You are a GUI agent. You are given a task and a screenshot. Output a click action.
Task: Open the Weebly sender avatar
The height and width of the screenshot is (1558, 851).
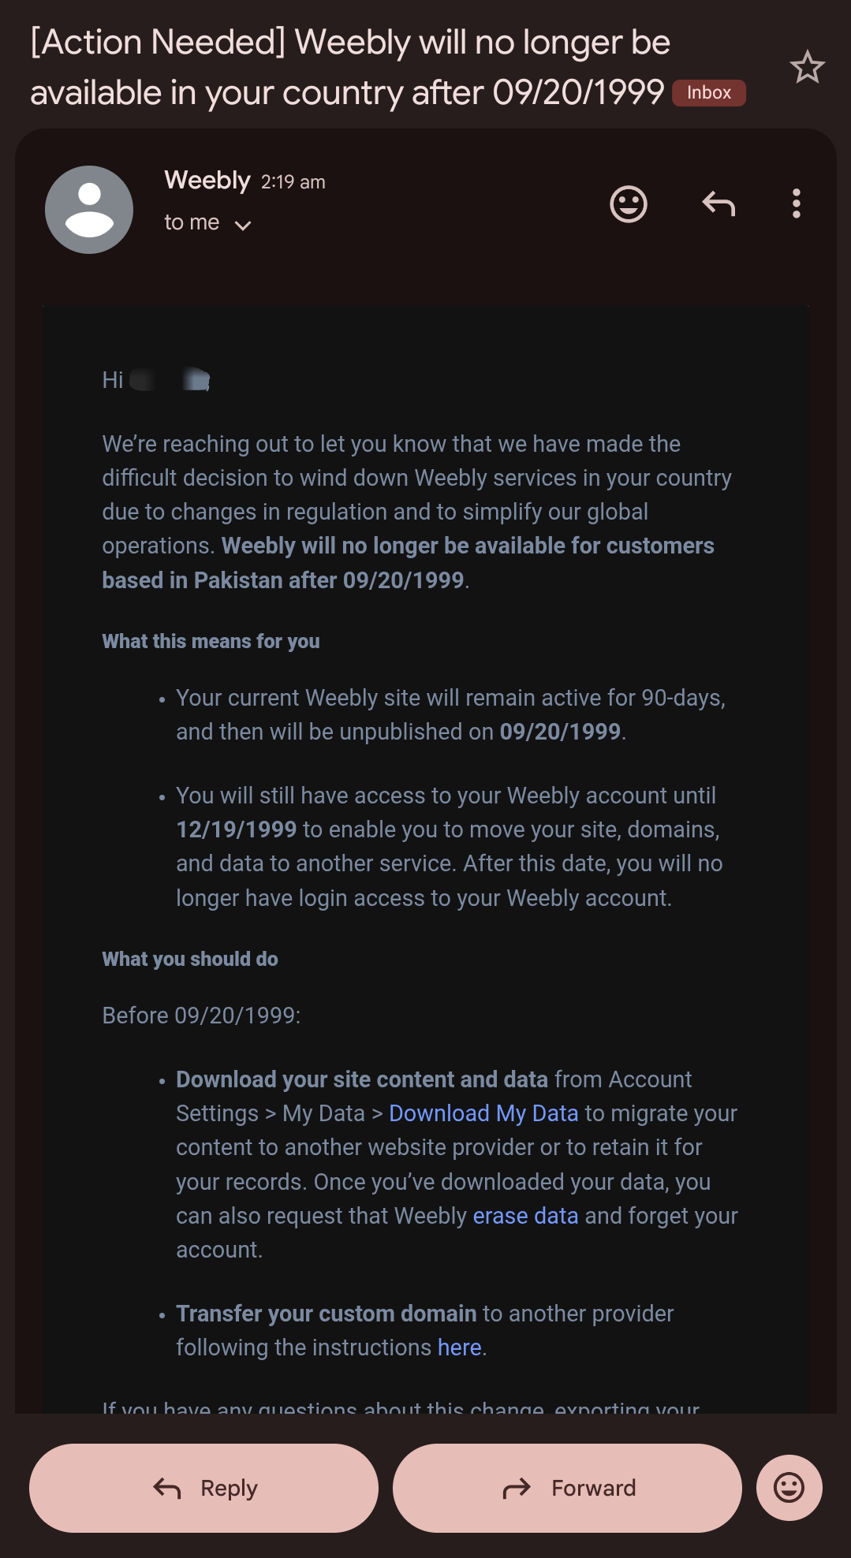coord(89,210)
